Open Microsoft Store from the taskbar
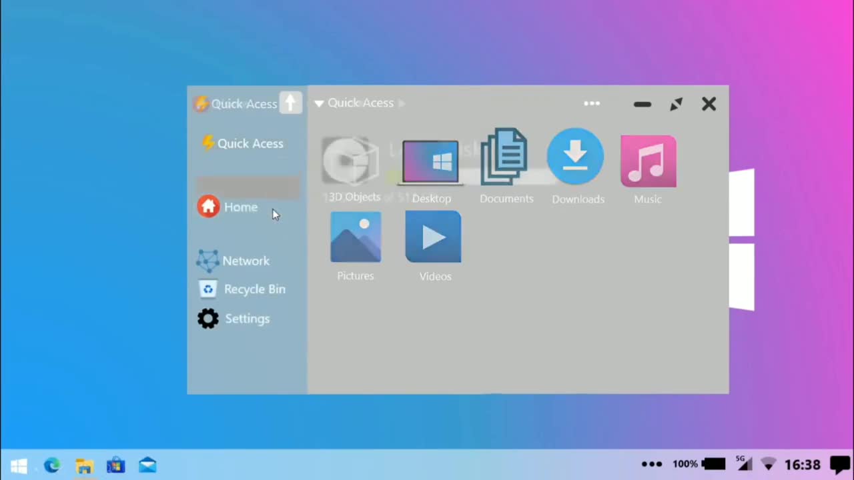This screenshot has width=854, height=480. 116,465
